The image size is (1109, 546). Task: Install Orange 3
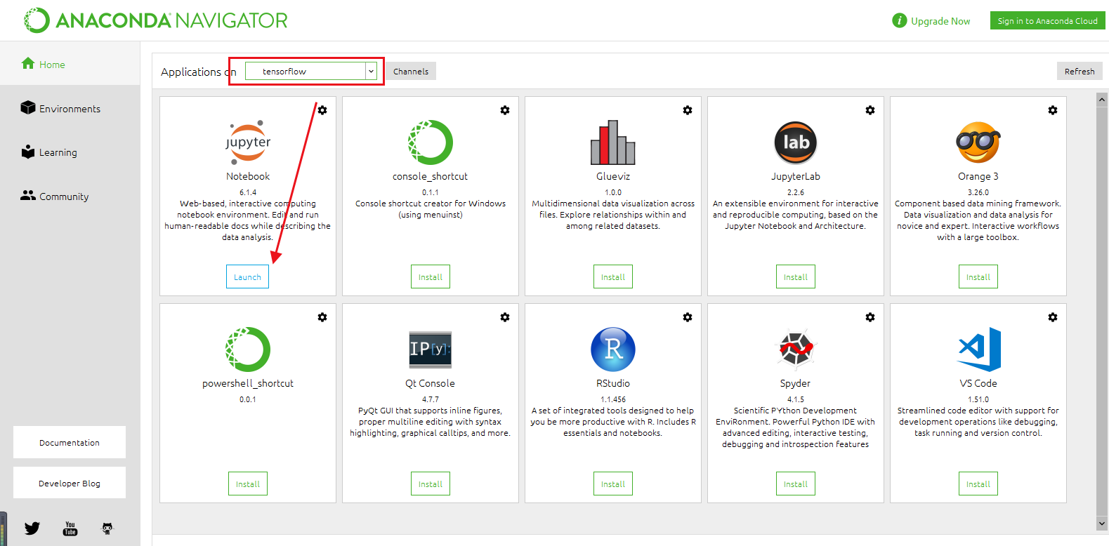(978, 277)
